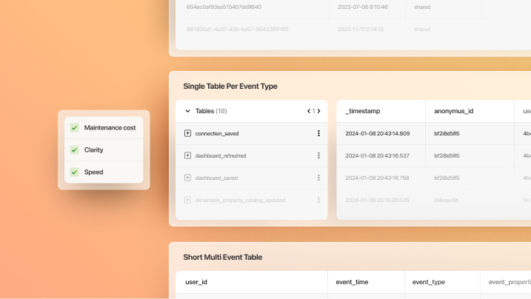The height and width of the screenshot is (299, 531).
Task: Go to next tables page arrow
Action: 319,111
